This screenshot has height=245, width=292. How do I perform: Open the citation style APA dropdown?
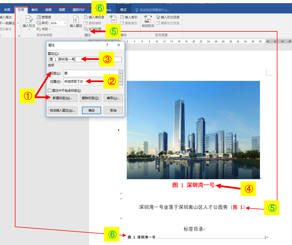coord(65,23)
